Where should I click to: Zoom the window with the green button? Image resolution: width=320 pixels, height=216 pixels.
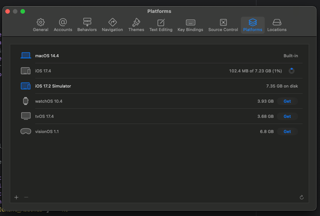pos(23,11)
